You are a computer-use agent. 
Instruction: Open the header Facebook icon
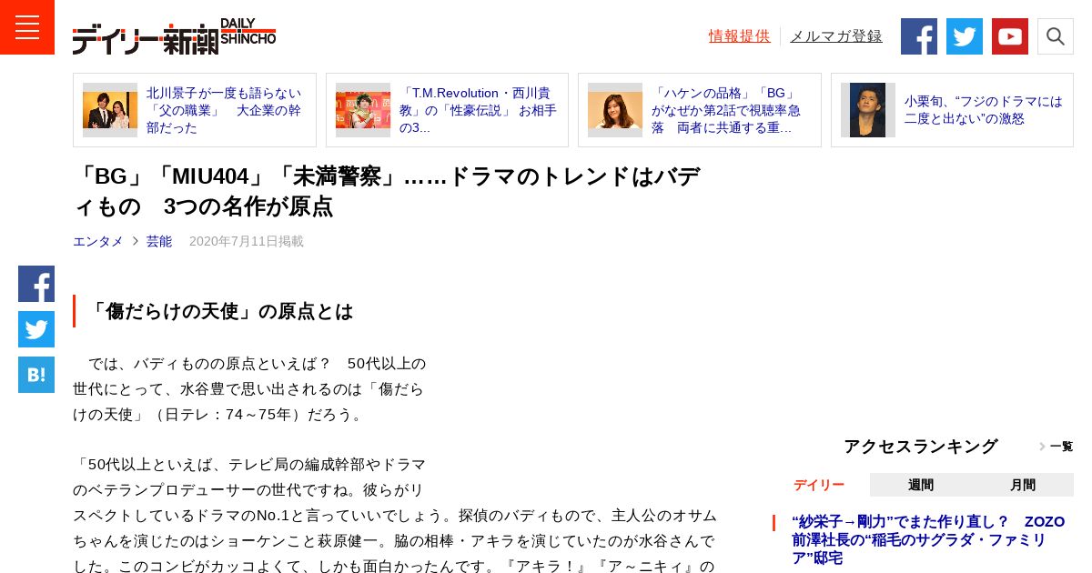click(919, 36)
